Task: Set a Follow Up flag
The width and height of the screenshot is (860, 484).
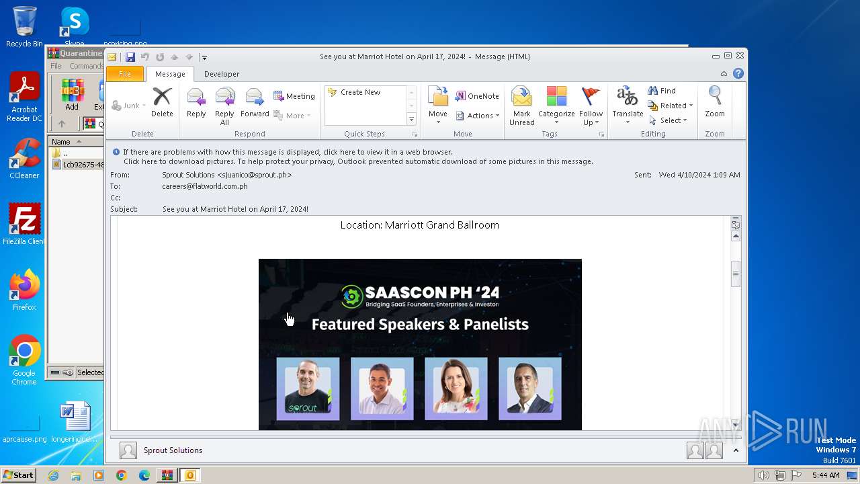Action: point(591,106)
